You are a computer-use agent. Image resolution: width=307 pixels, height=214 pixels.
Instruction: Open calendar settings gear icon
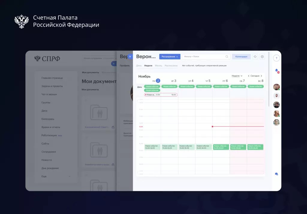click(x=262, y=56)
